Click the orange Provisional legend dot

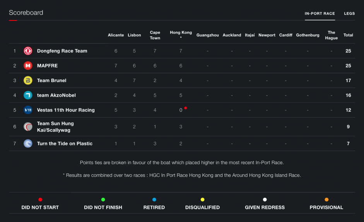[x=326, y=200]
